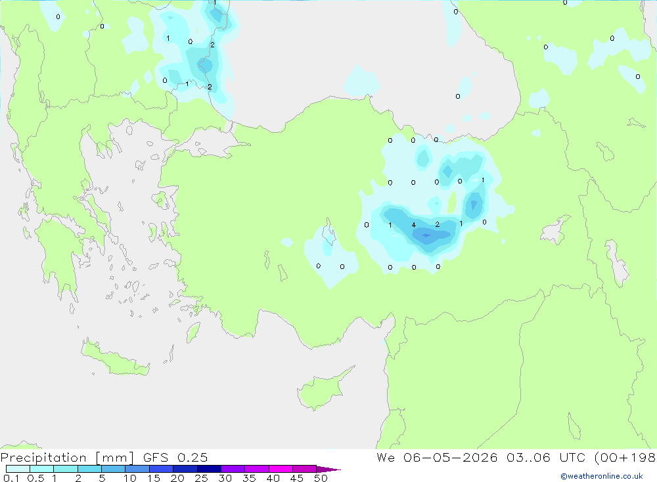
Task: Click the 45–50 mm legend color swatch
Action: tap(305, 469)
